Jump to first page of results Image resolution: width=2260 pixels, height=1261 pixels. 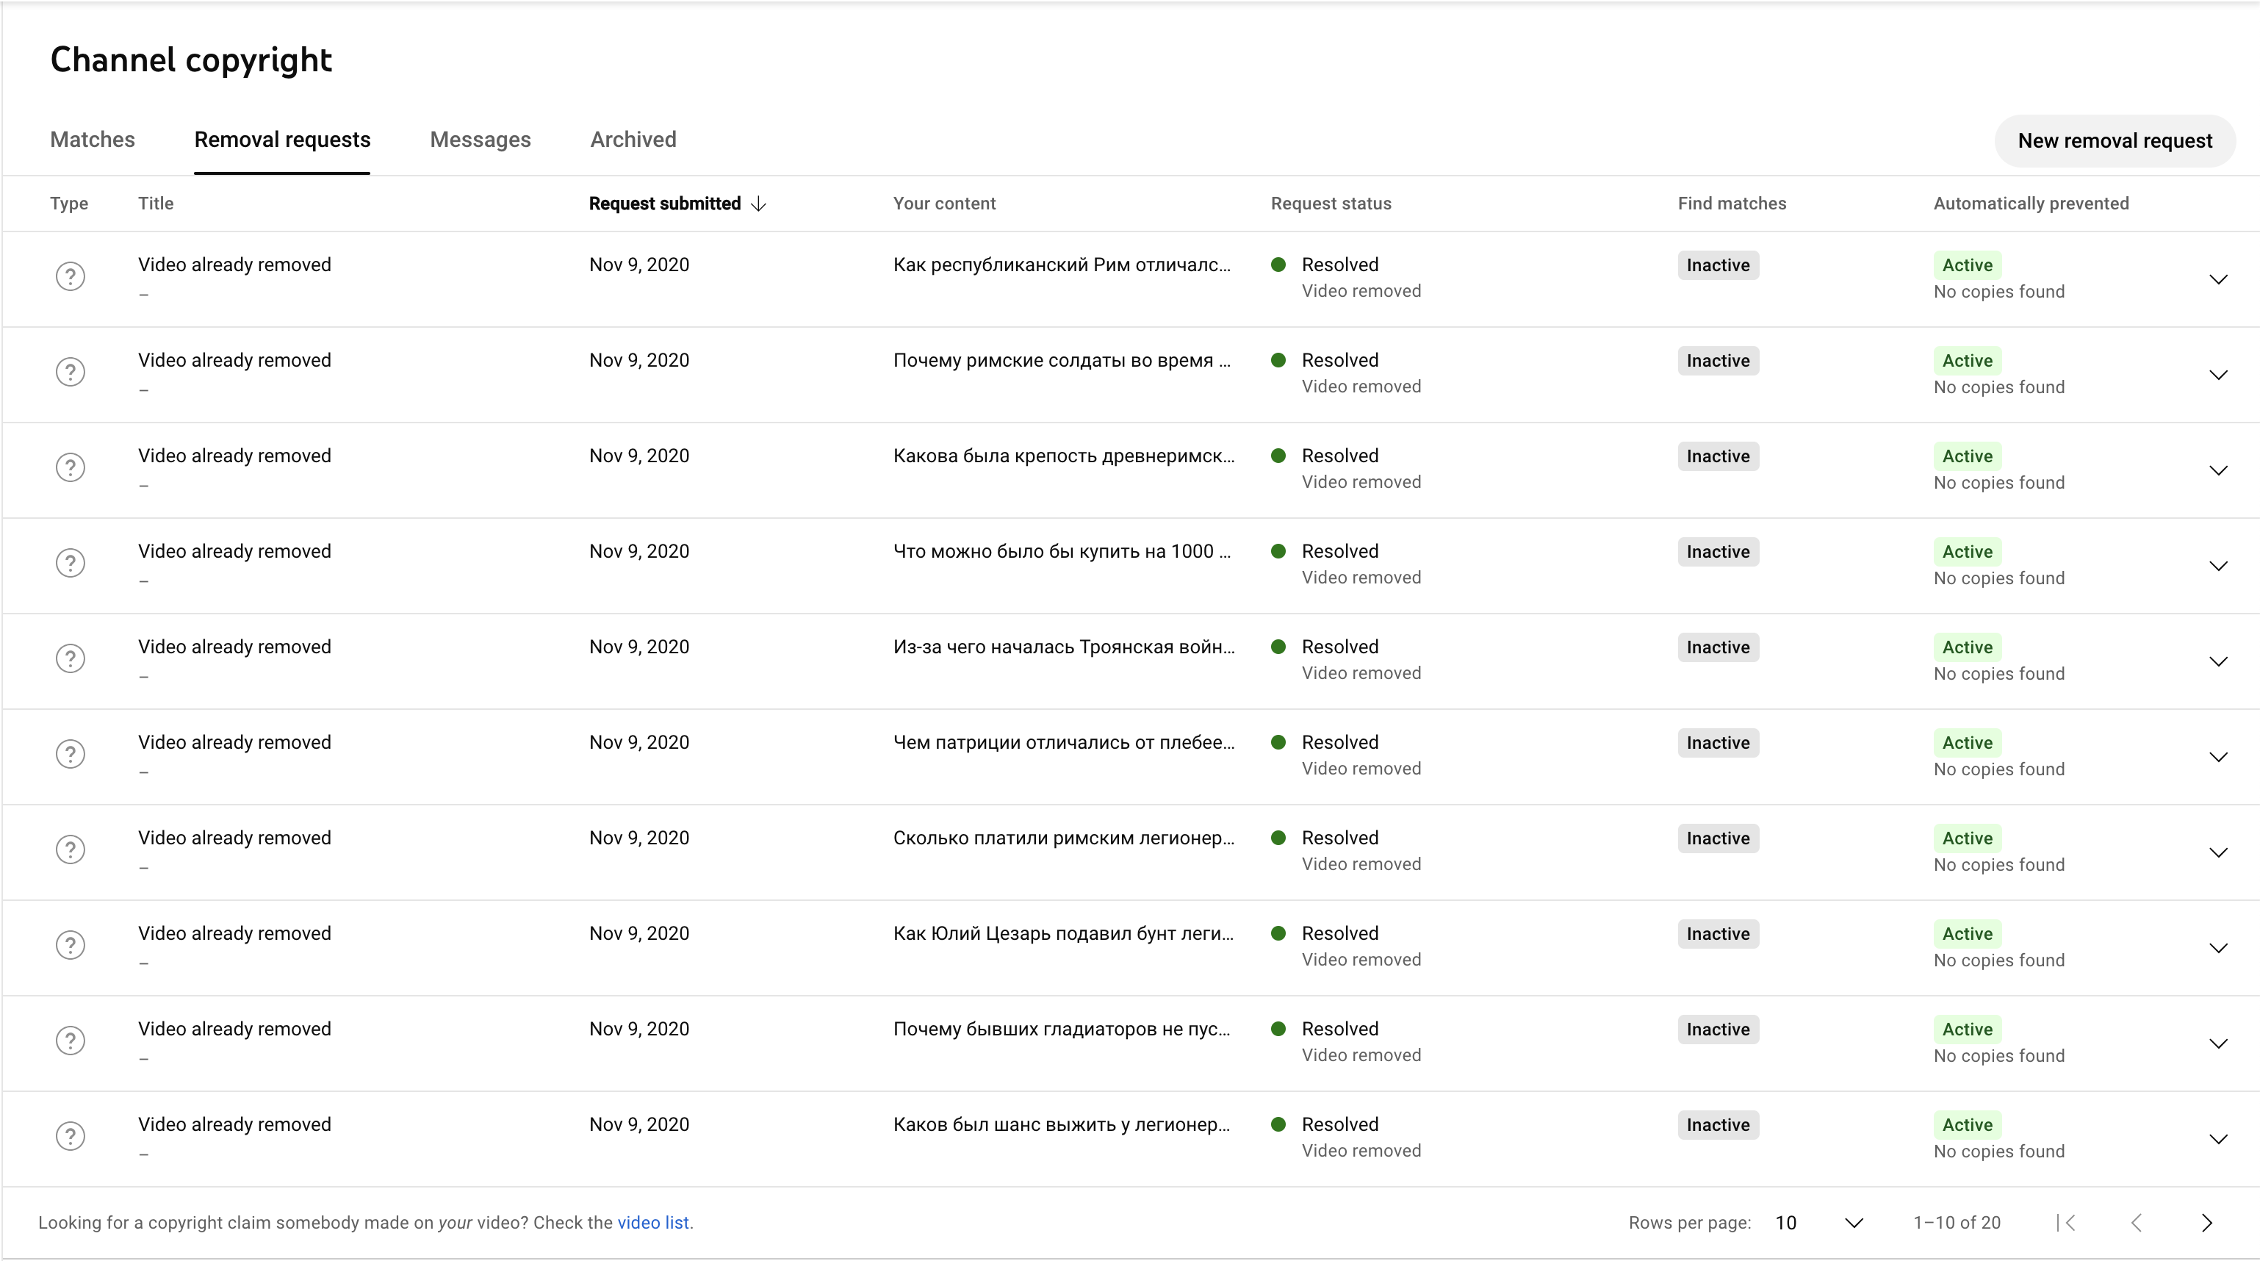[x=2066, y=1222]
